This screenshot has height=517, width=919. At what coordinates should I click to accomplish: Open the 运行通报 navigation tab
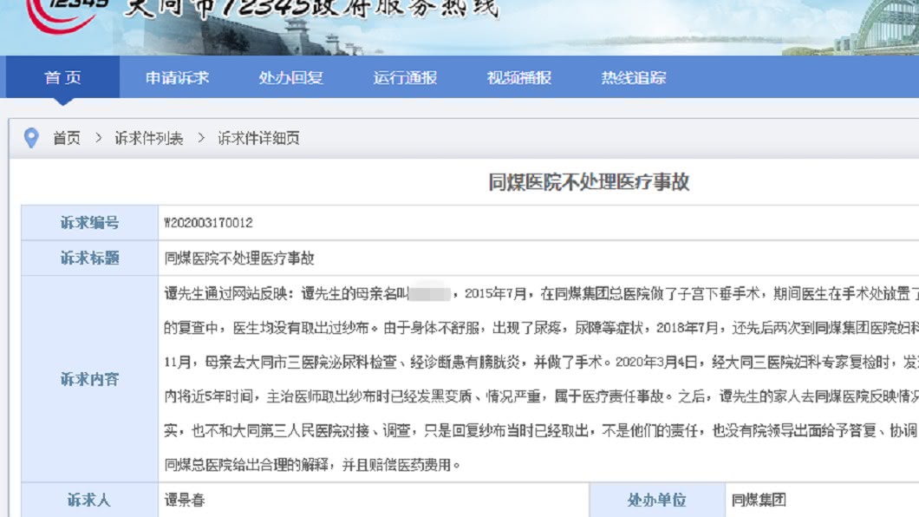(x=405, y=77)
